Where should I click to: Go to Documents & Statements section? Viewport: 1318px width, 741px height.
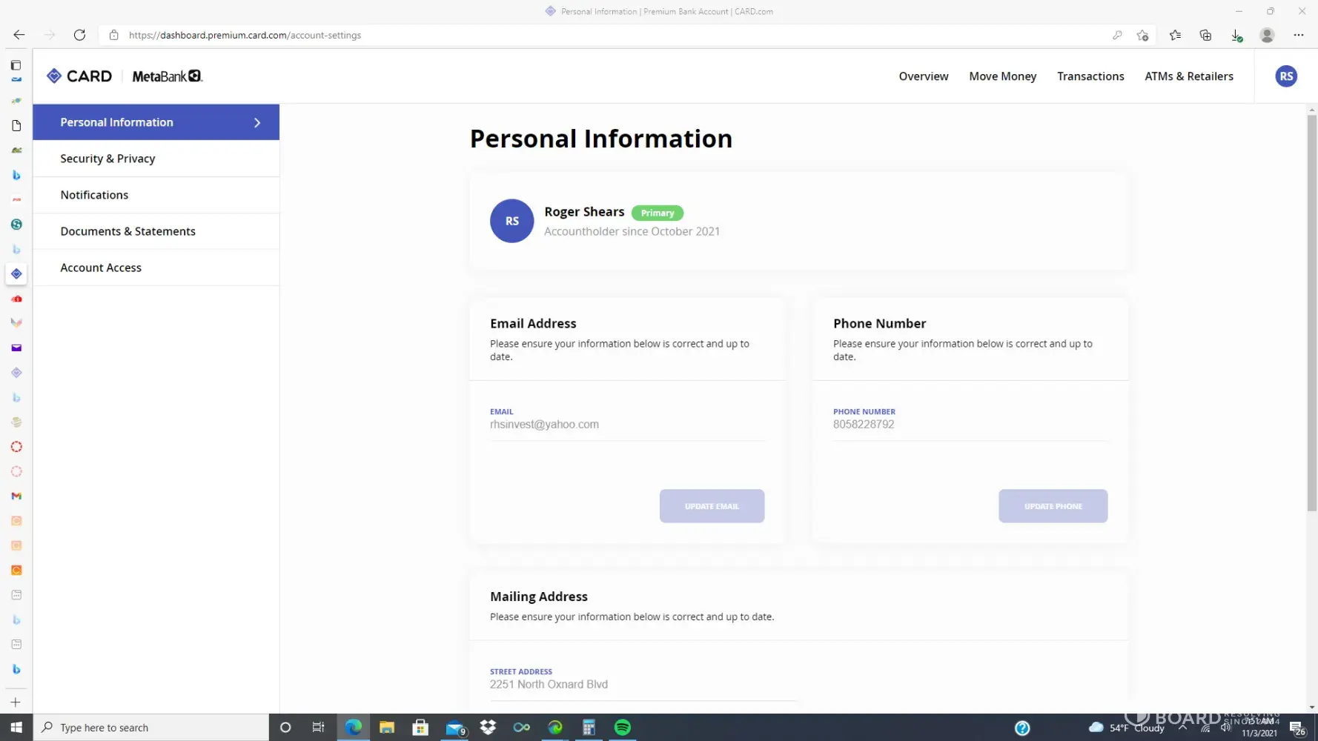pos(128,231)
